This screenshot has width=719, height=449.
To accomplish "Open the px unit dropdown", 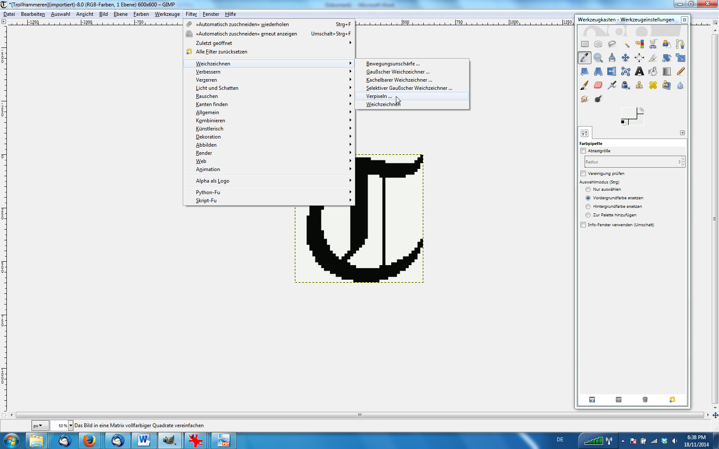I will point(38,425).
